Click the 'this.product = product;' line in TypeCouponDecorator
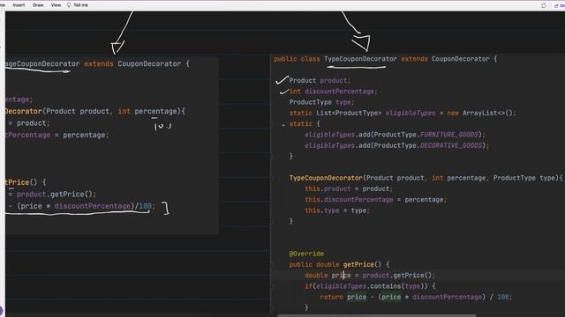 click(x=349, y=188)
